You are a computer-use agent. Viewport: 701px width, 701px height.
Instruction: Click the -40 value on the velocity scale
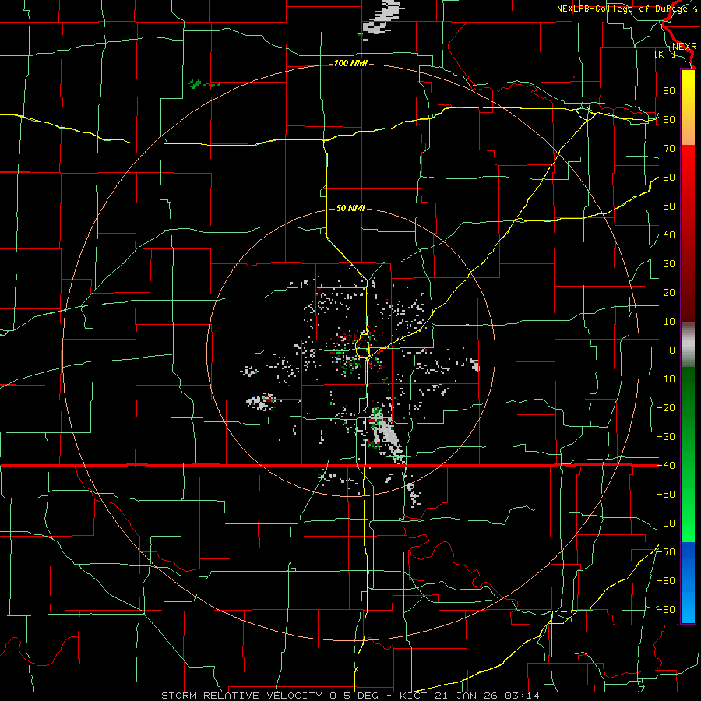tap(666, 466)
